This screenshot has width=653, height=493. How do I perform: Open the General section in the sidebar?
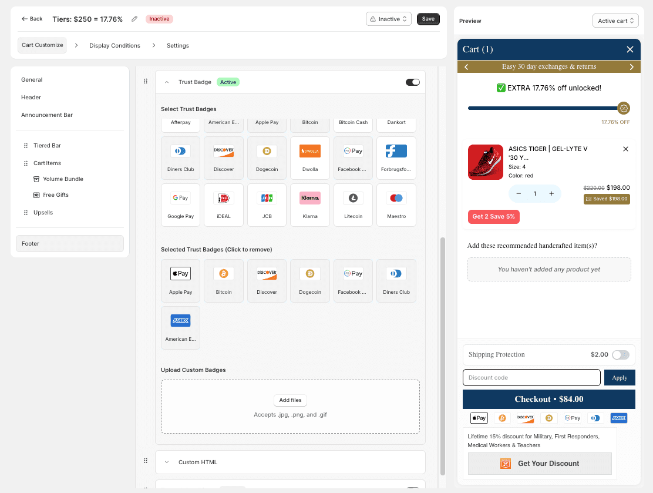[32, 79]
